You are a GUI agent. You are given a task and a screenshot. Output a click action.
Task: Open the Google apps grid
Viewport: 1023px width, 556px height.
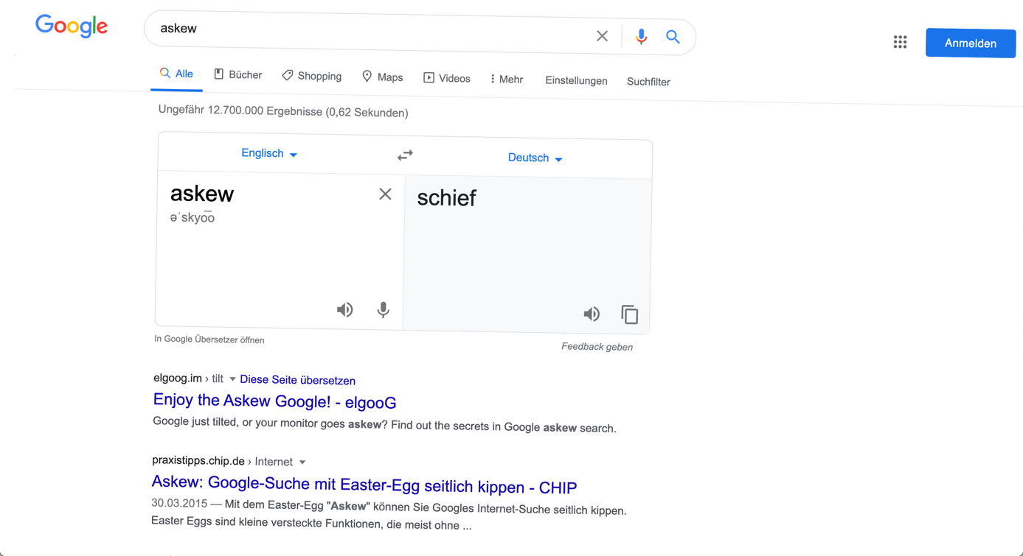900,42
